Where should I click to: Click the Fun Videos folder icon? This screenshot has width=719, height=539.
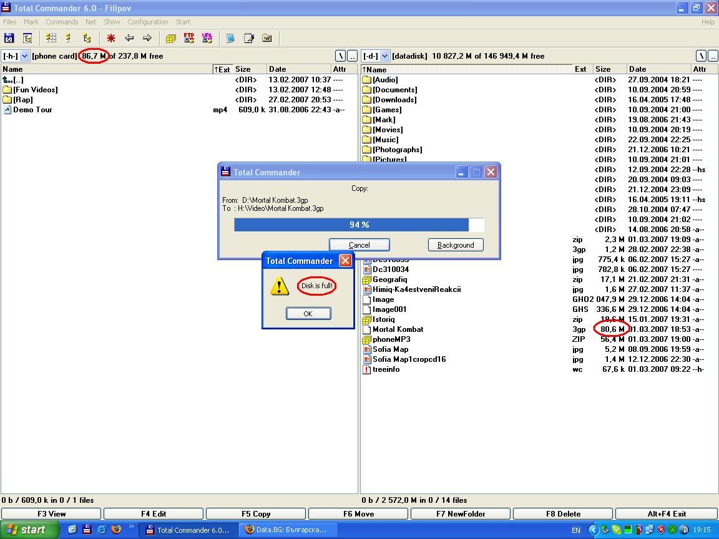click(x=7, y=90)
